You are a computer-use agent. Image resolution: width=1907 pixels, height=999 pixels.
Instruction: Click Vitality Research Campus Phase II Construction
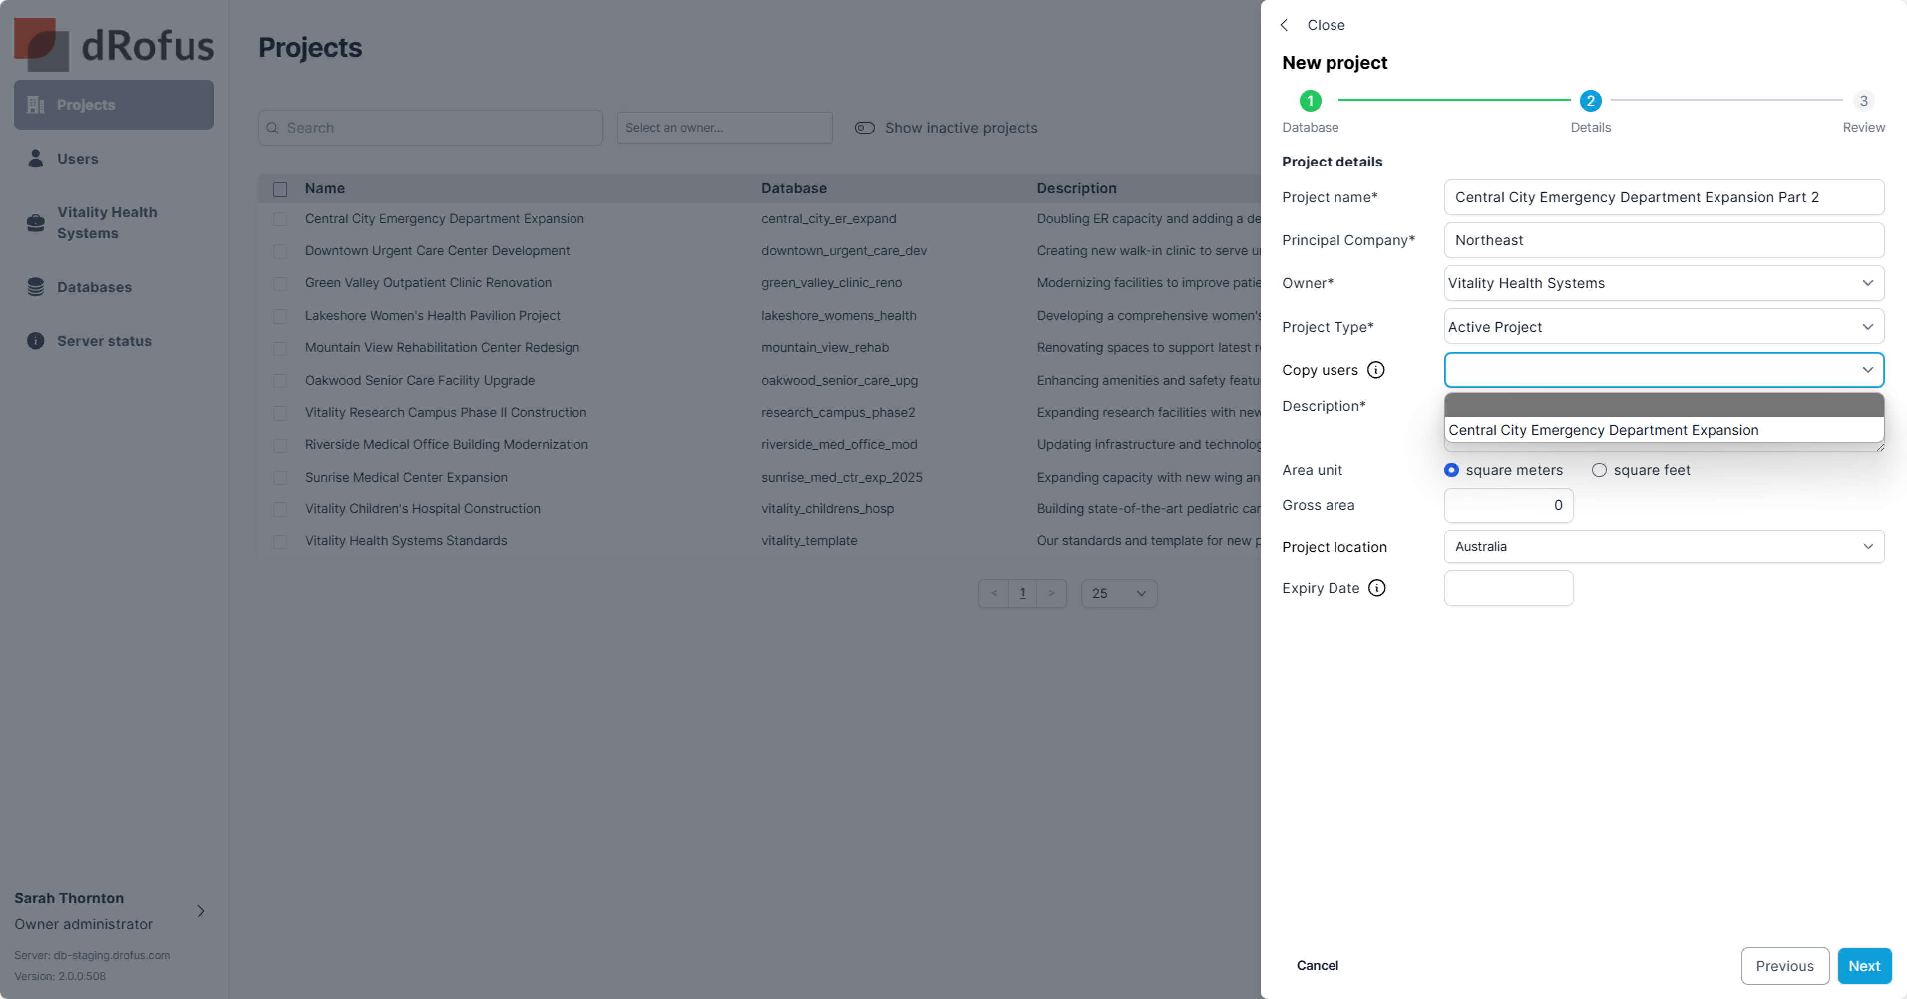446,412
